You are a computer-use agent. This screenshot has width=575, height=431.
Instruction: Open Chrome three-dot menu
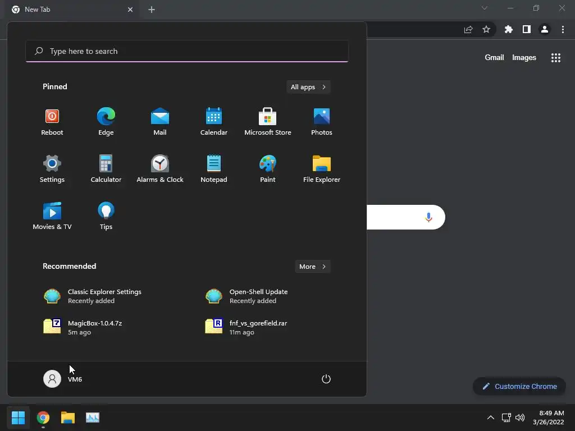tap(563, 29)
